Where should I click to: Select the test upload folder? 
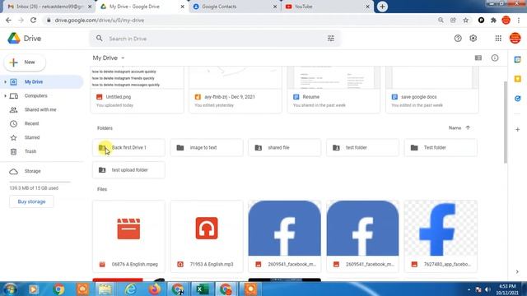(x=128, y=170)
